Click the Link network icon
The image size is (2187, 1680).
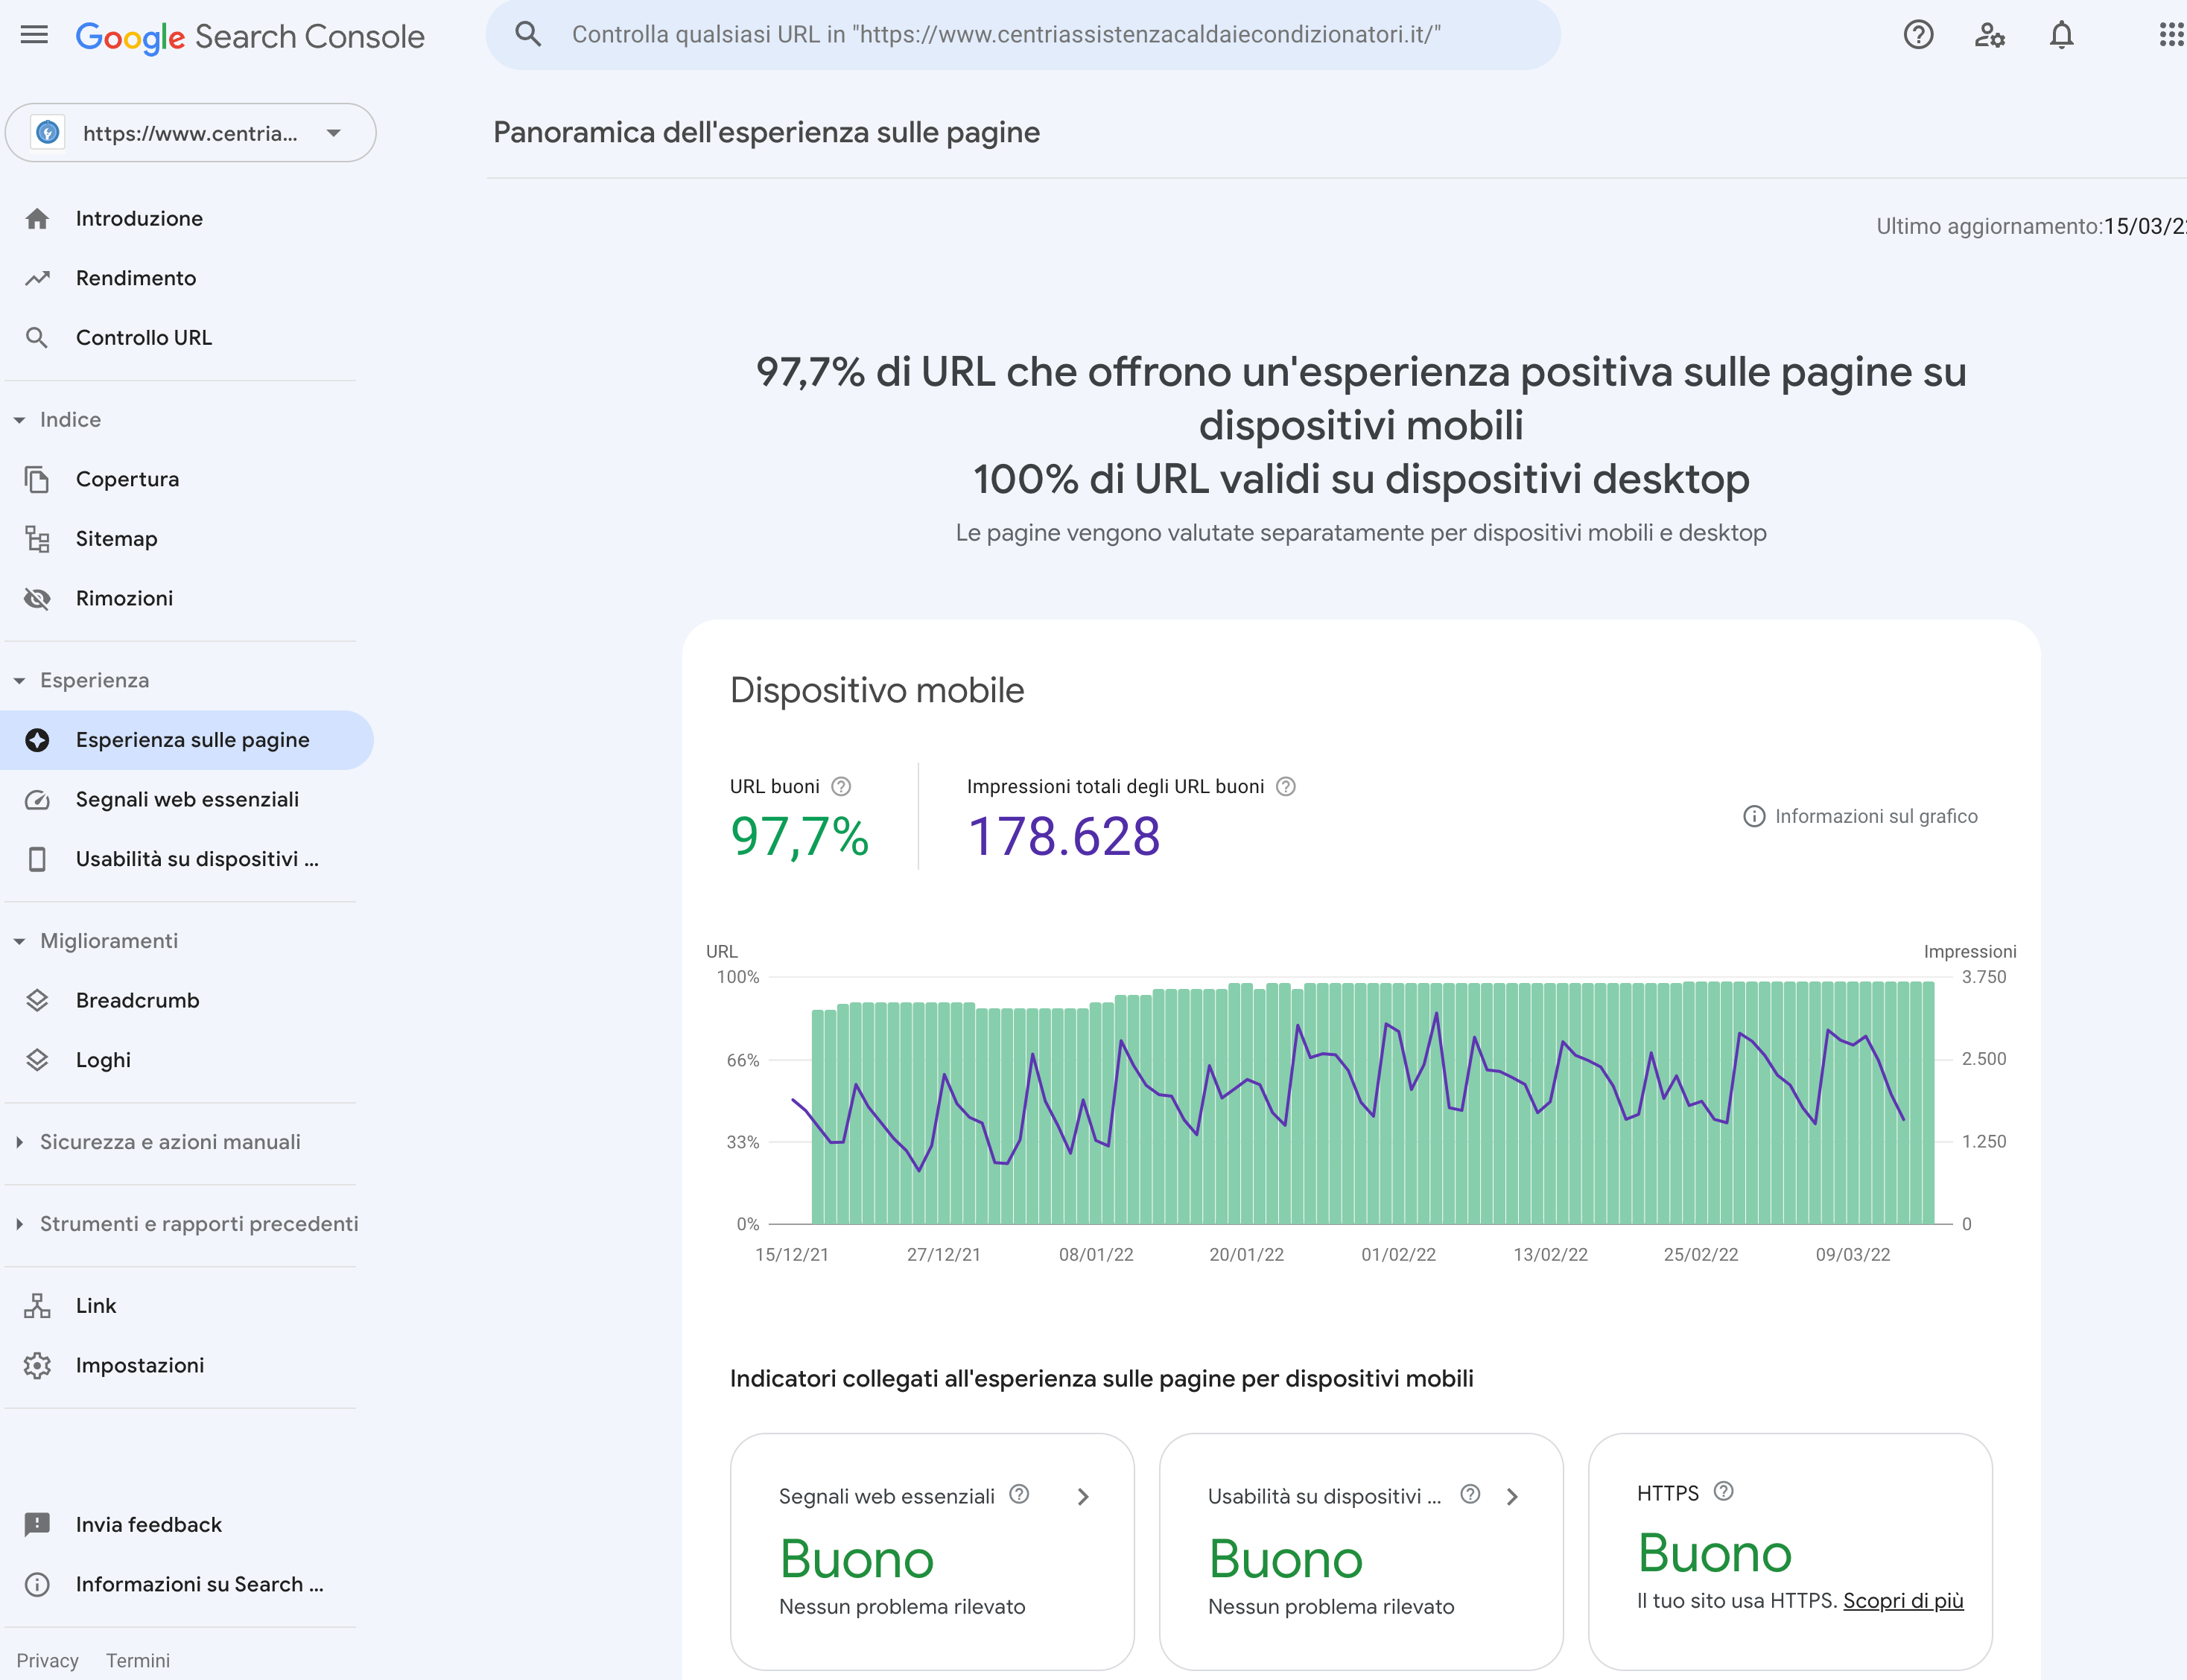click(x=37, y=1306)
